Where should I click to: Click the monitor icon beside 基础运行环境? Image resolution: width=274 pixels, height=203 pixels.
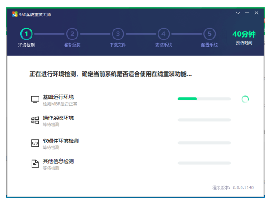(x=35, y=100)
